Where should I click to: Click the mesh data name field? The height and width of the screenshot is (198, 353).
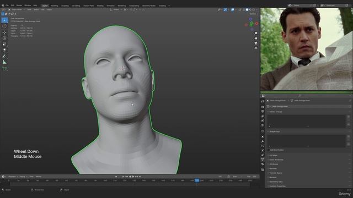308,106
